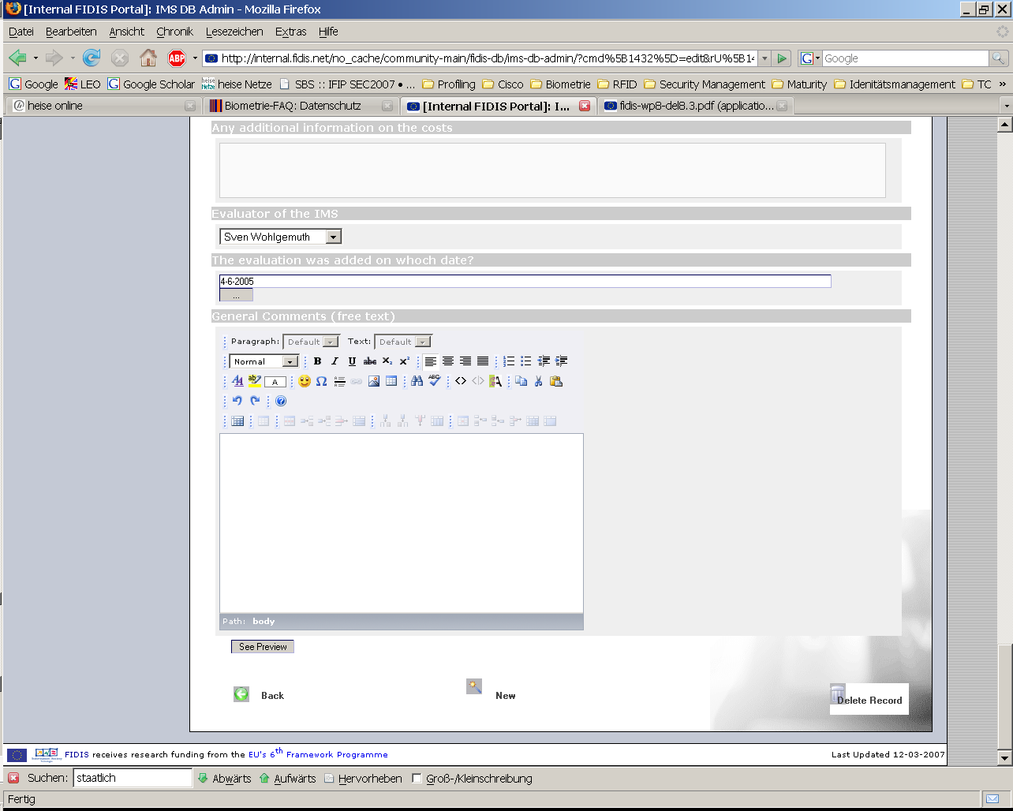The image size is (1013, 811).
Task: Cut selection with the scissors icon
Action: pyautogui.click(x=538, y=381)
